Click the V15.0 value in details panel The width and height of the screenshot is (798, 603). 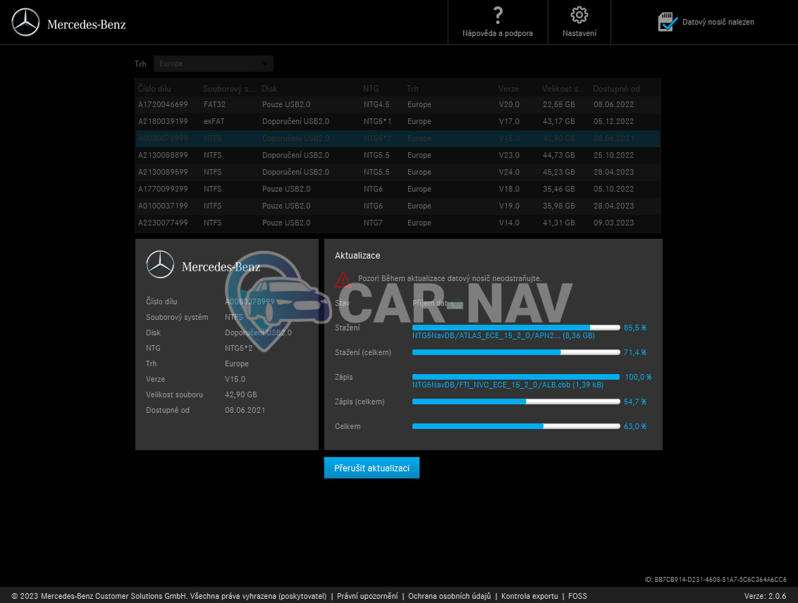click(235, 379)
